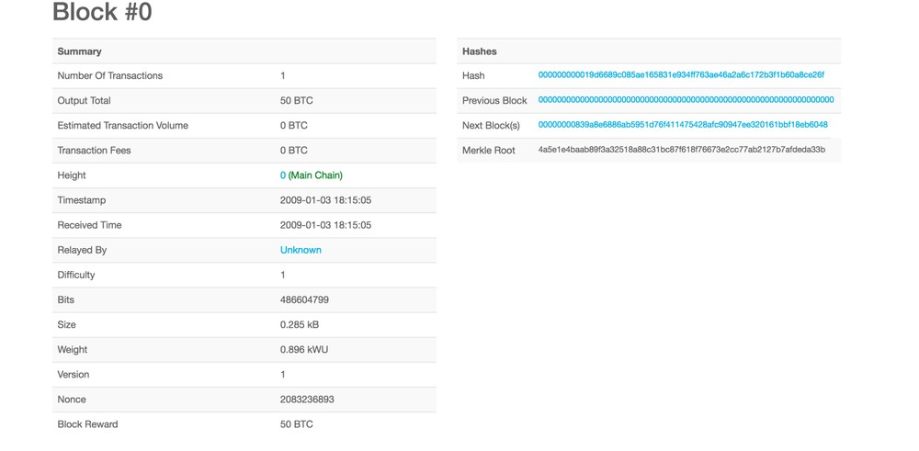Image resolution: width=919 pixels, height=451 pixels.
Task: Click the (Main Chain) green text
Action: (x=315, y=175)
